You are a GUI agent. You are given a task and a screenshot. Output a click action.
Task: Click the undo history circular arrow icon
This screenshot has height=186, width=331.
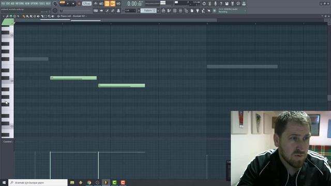click(204, 4)
